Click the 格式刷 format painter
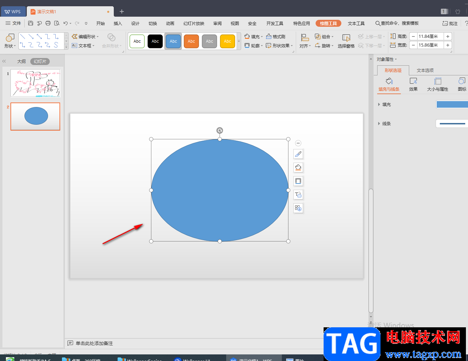 (276, 36)
